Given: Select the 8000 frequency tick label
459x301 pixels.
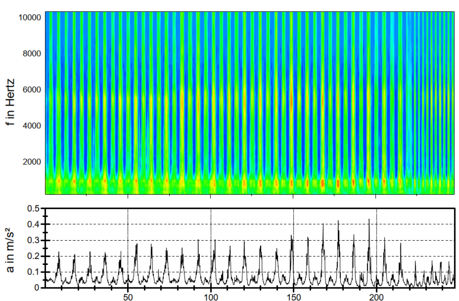Looking at the screenshot, I should [x=31, y=53].
